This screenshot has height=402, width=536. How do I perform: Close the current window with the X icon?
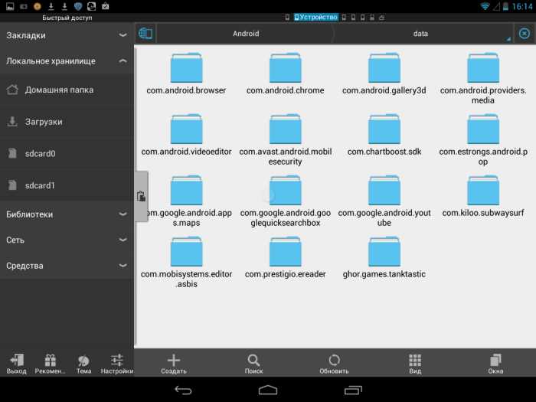(x=524, y=34)
